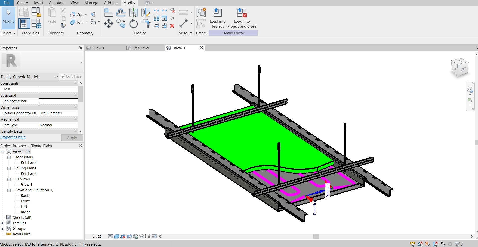The height and width of the screenshot is (247, 478).
Task: Toggle Crop View icon in view bar
Action: click(123, 236)
